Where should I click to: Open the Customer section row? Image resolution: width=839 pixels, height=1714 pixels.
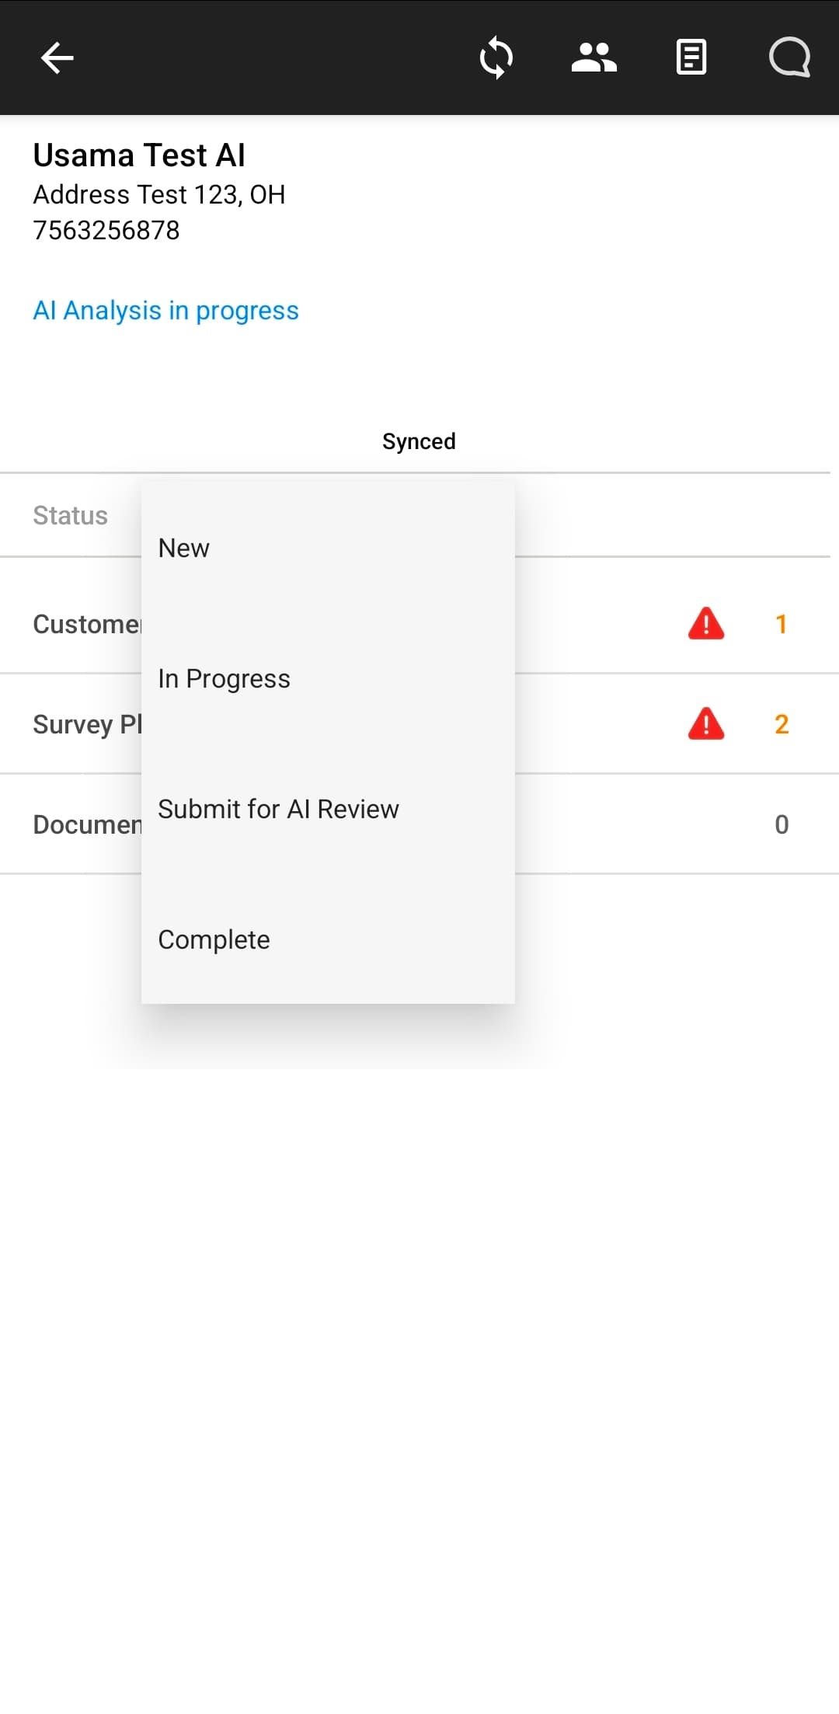coord(419,623)
